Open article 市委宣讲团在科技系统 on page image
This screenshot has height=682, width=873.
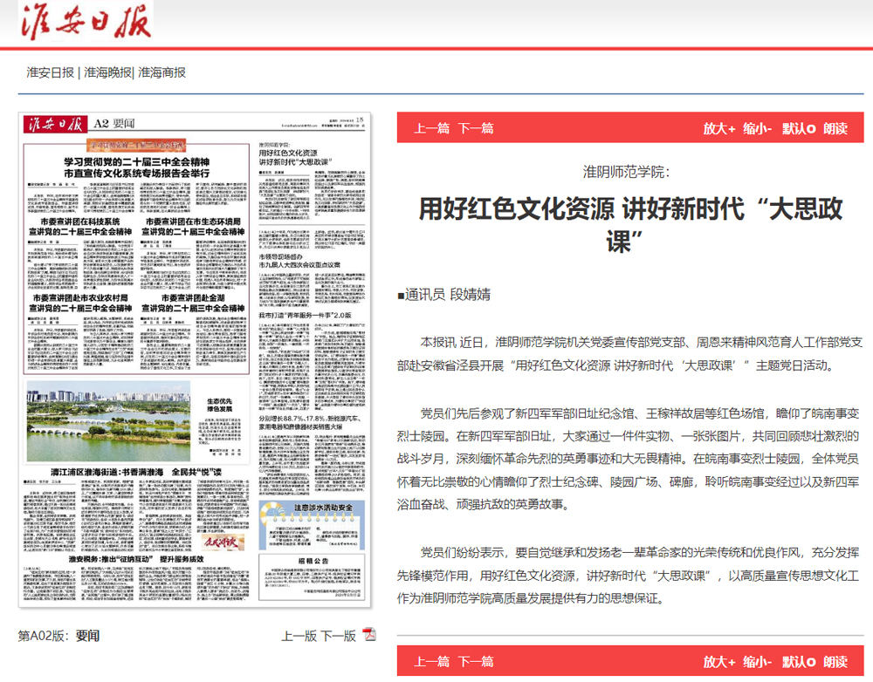tap(80, 227)
